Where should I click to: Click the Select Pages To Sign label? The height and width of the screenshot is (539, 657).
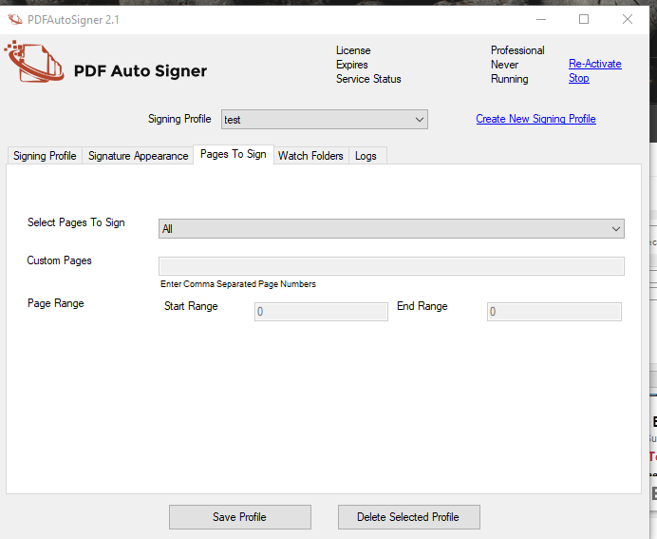[76, 222]
